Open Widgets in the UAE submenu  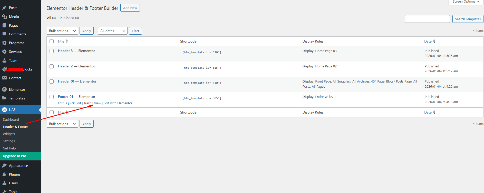pyautogui.click(x=9, y=134)
